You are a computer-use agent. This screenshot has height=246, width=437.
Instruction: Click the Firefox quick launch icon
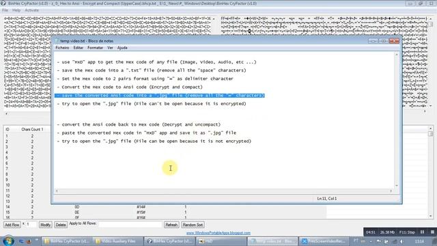pos(29,241)
